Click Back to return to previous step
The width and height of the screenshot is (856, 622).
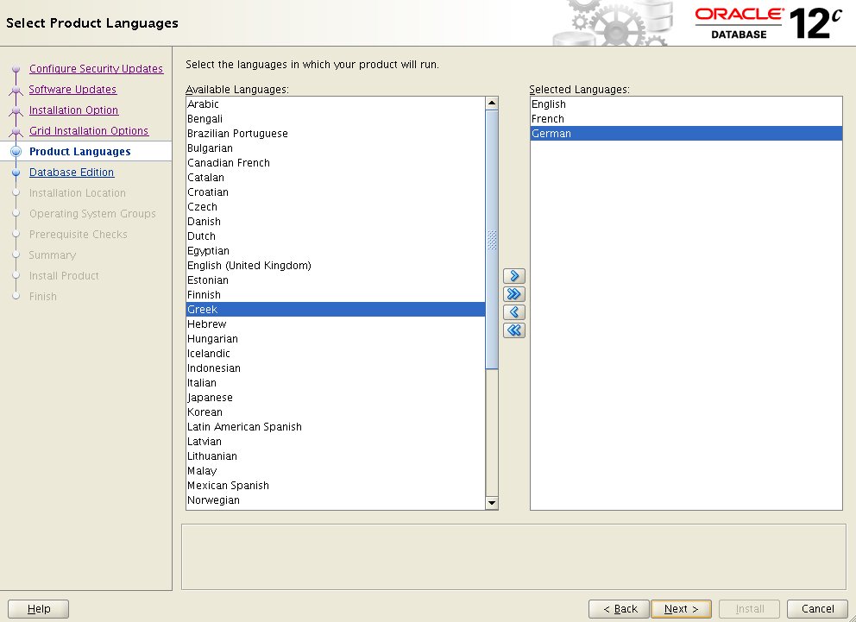click(x=618, y=608)
